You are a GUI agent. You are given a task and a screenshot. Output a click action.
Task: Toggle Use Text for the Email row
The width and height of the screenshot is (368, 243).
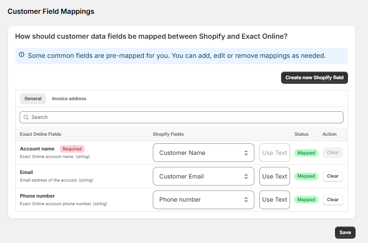[274, 176]
